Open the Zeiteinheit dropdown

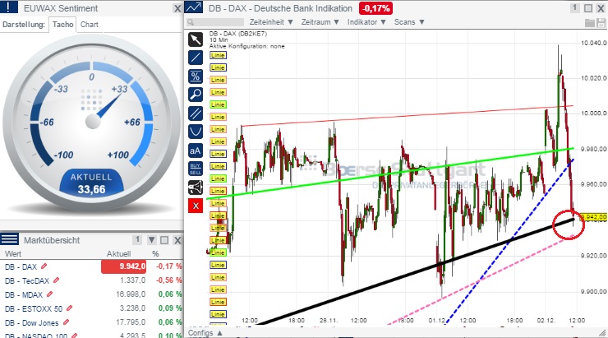271,22
